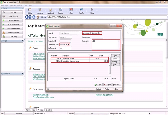
Task: Click the Info item in dialog status bar
Action: click(116, 89)
